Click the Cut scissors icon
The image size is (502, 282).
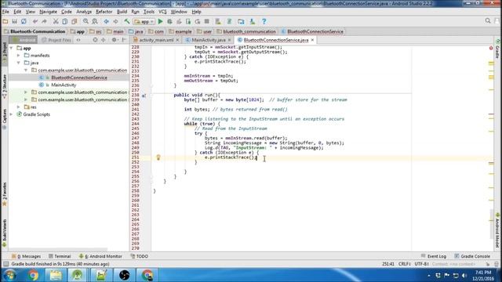(56, 21)
